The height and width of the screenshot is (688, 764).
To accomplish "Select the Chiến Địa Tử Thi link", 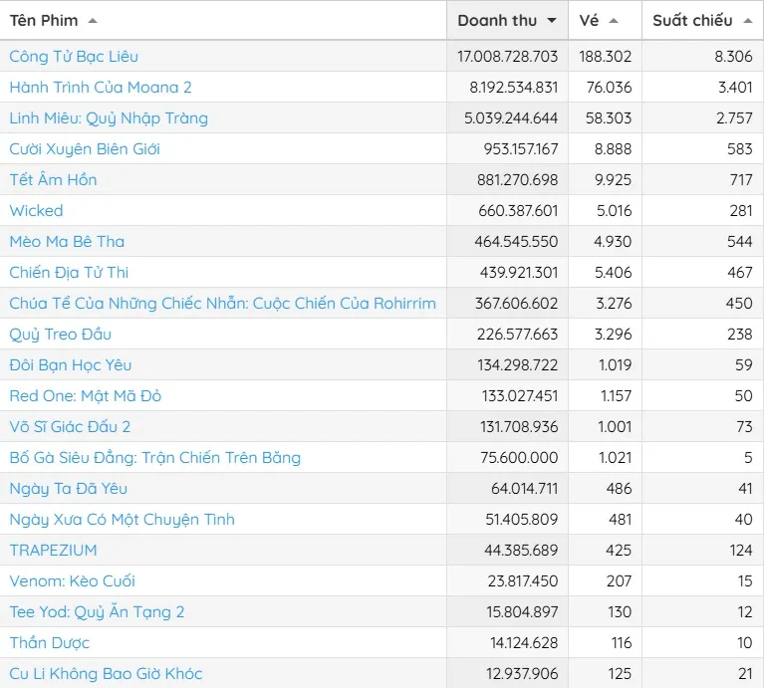I will [x=69, y=273].
